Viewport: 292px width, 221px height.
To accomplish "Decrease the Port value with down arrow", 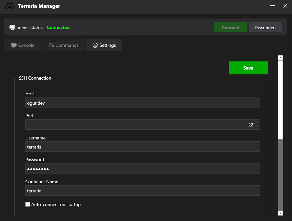I will [257, 126].
